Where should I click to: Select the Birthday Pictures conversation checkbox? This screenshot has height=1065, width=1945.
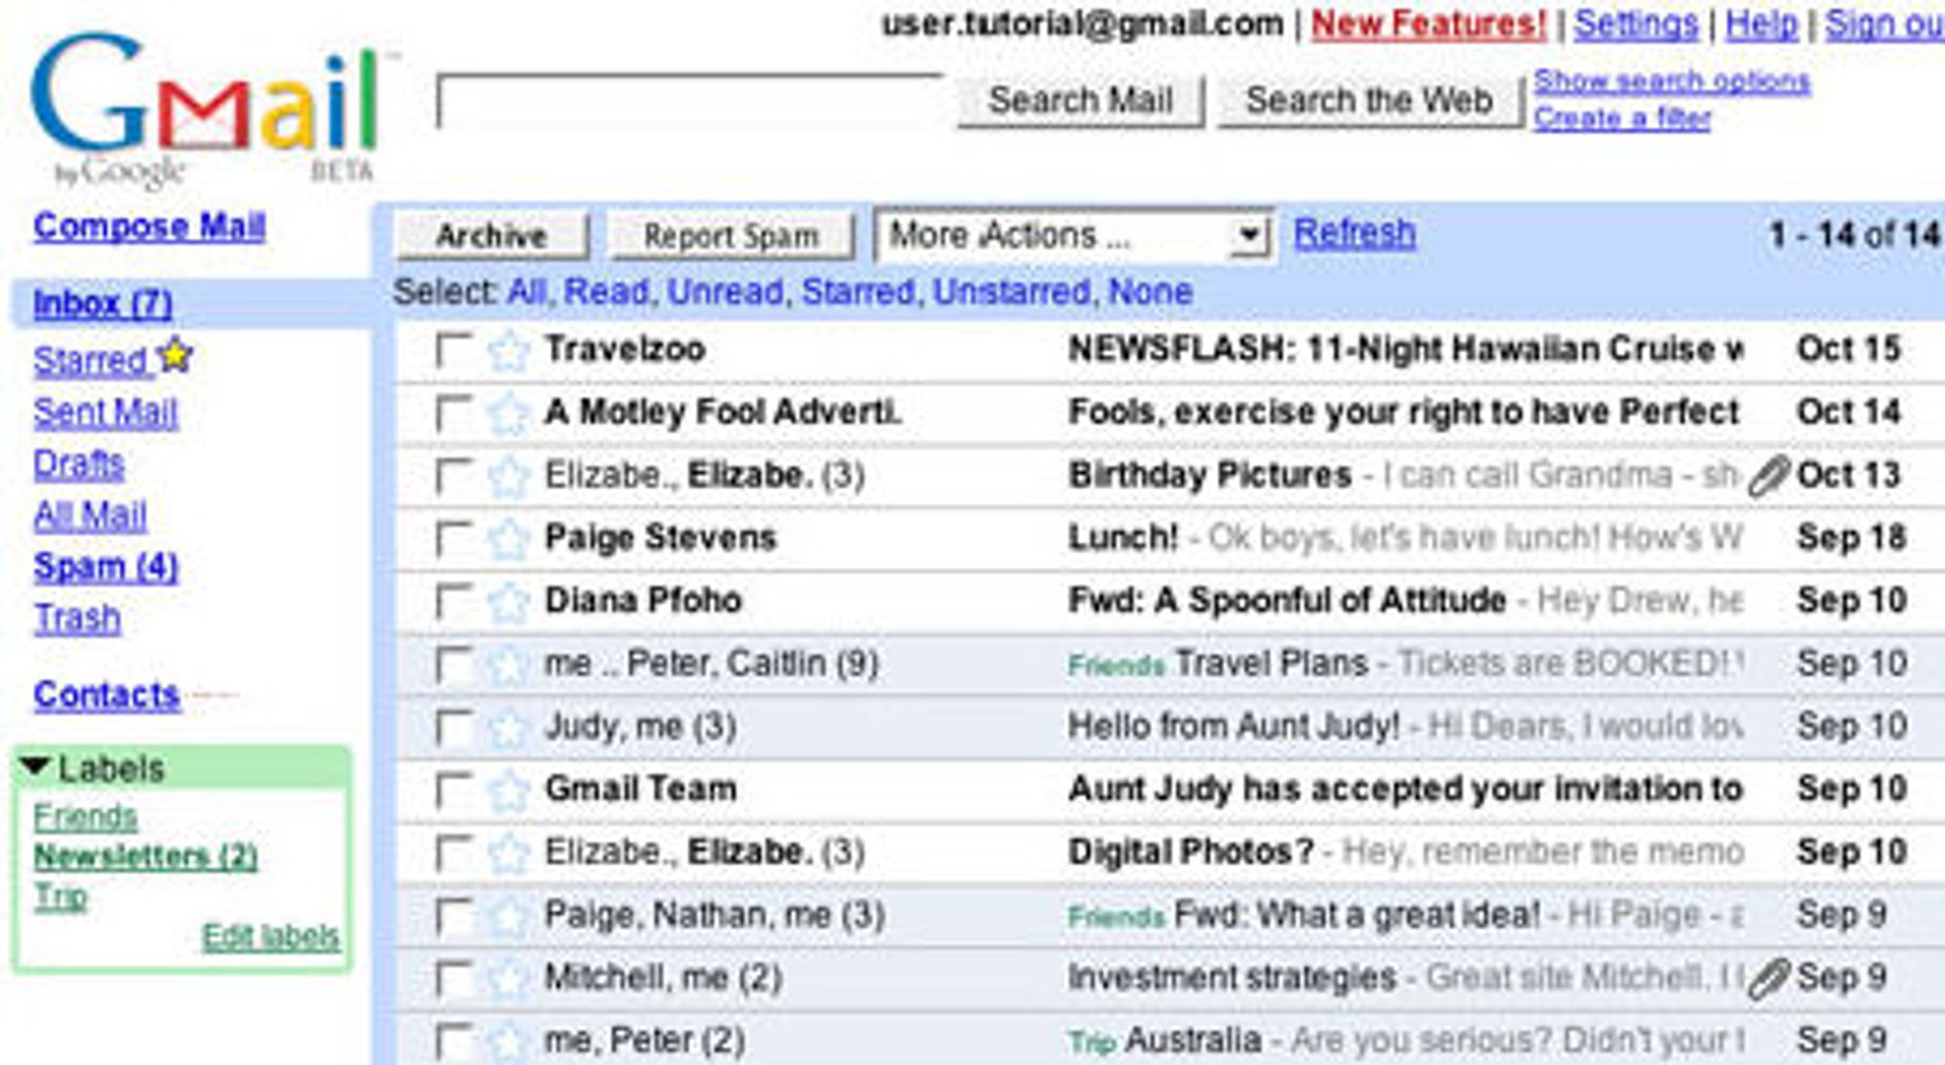[x=454, y=477]
